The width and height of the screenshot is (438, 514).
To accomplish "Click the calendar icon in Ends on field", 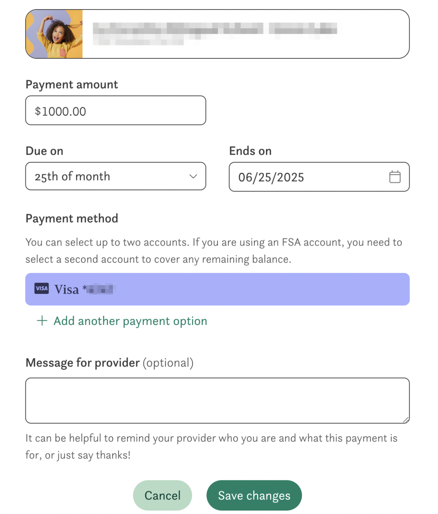I will 395,177.
